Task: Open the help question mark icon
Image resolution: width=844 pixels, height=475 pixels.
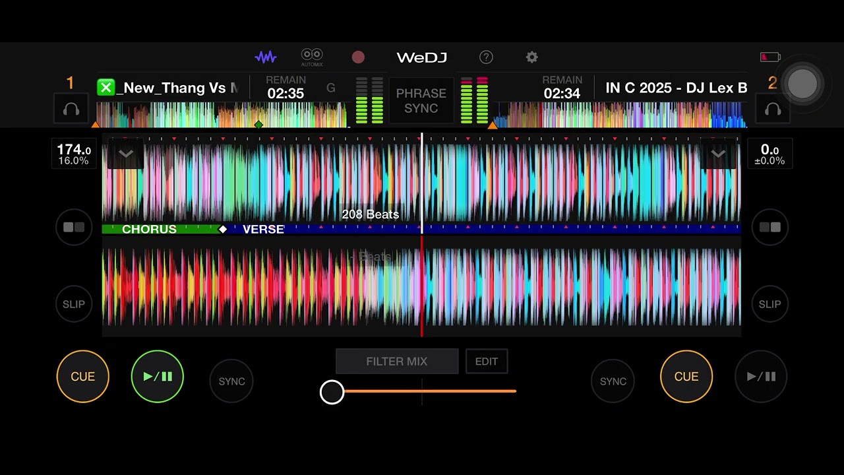Action: point(486,57)
